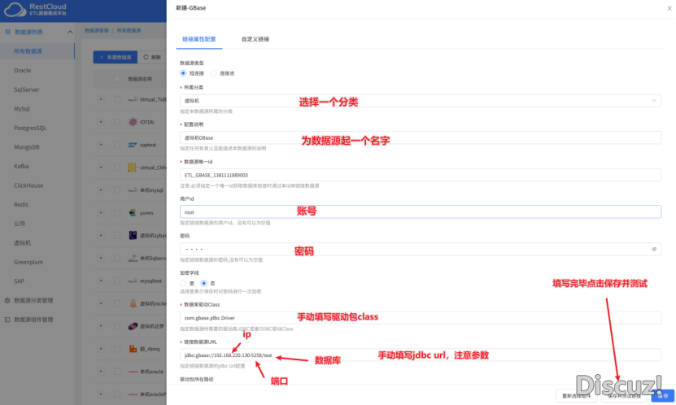Select MongoDB in the sidebar
This screenshot has width=676, height=405.
point(27,147)
